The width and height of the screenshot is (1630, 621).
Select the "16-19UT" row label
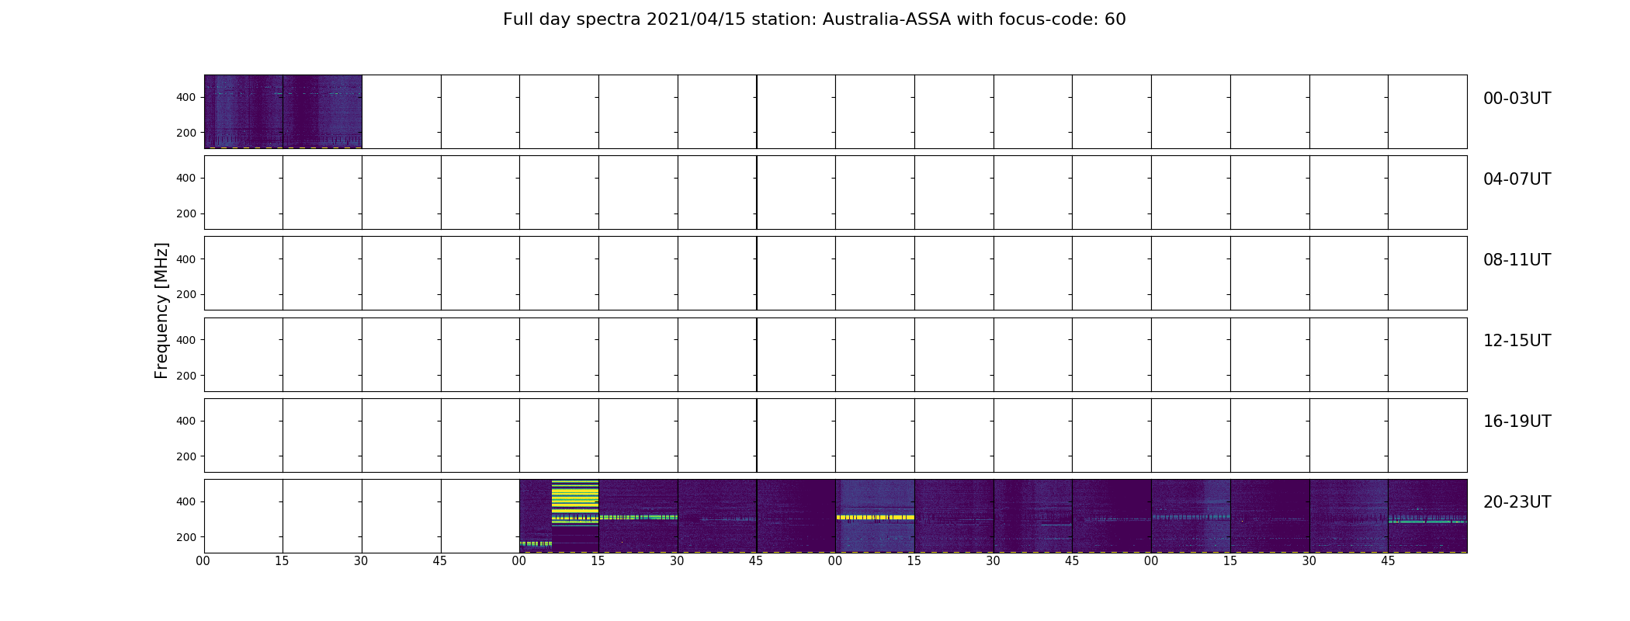[x=1517, y=422]
